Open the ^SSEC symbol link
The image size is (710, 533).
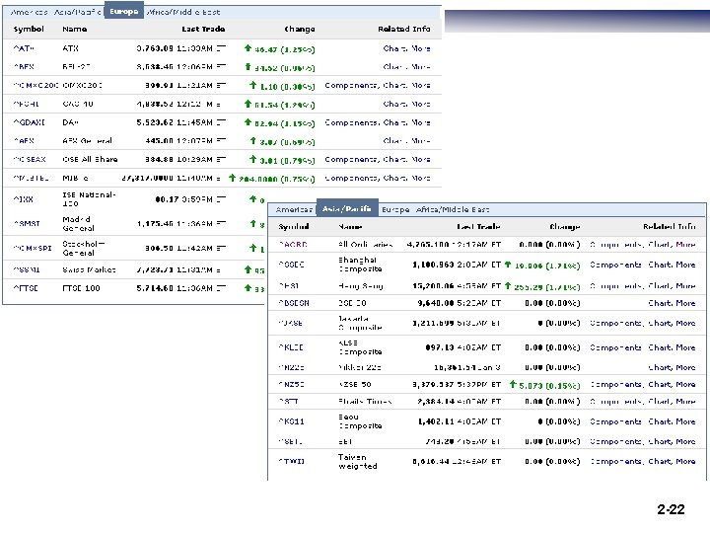(291, 265)
